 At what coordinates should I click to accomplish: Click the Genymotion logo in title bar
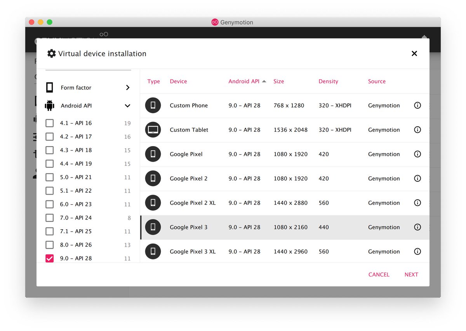[x=215, y=22]
